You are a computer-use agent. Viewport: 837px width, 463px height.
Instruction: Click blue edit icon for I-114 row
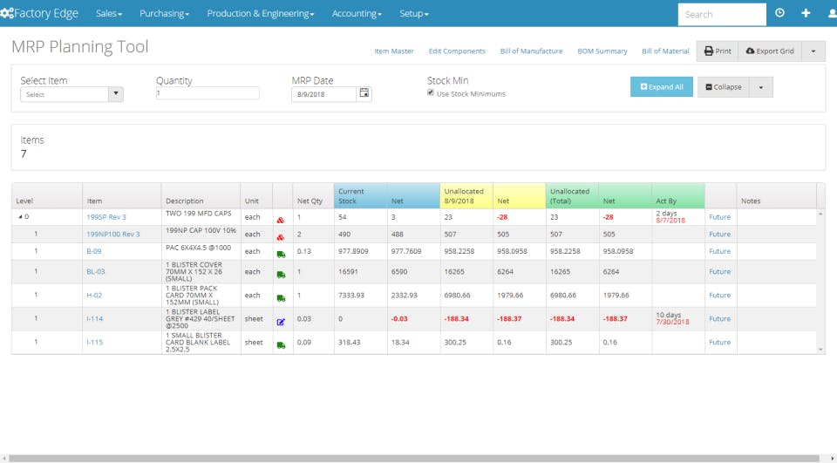click(x=281, y=322)
